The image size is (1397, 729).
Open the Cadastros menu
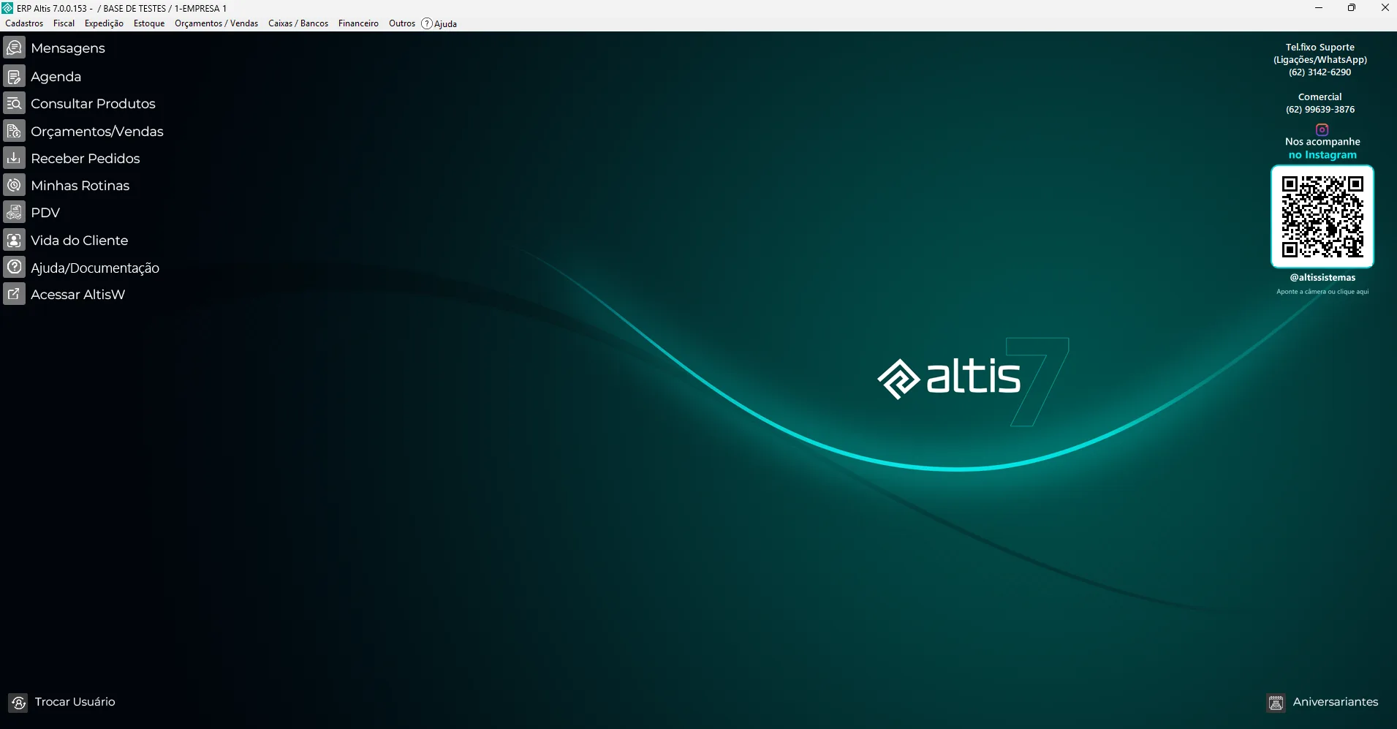point(24,23)
